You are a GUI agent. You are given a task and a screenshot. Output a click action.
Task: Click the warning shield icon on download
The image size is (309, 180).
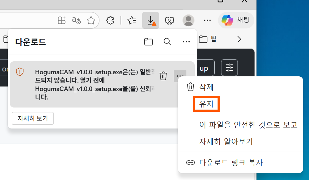click(20, 72)
